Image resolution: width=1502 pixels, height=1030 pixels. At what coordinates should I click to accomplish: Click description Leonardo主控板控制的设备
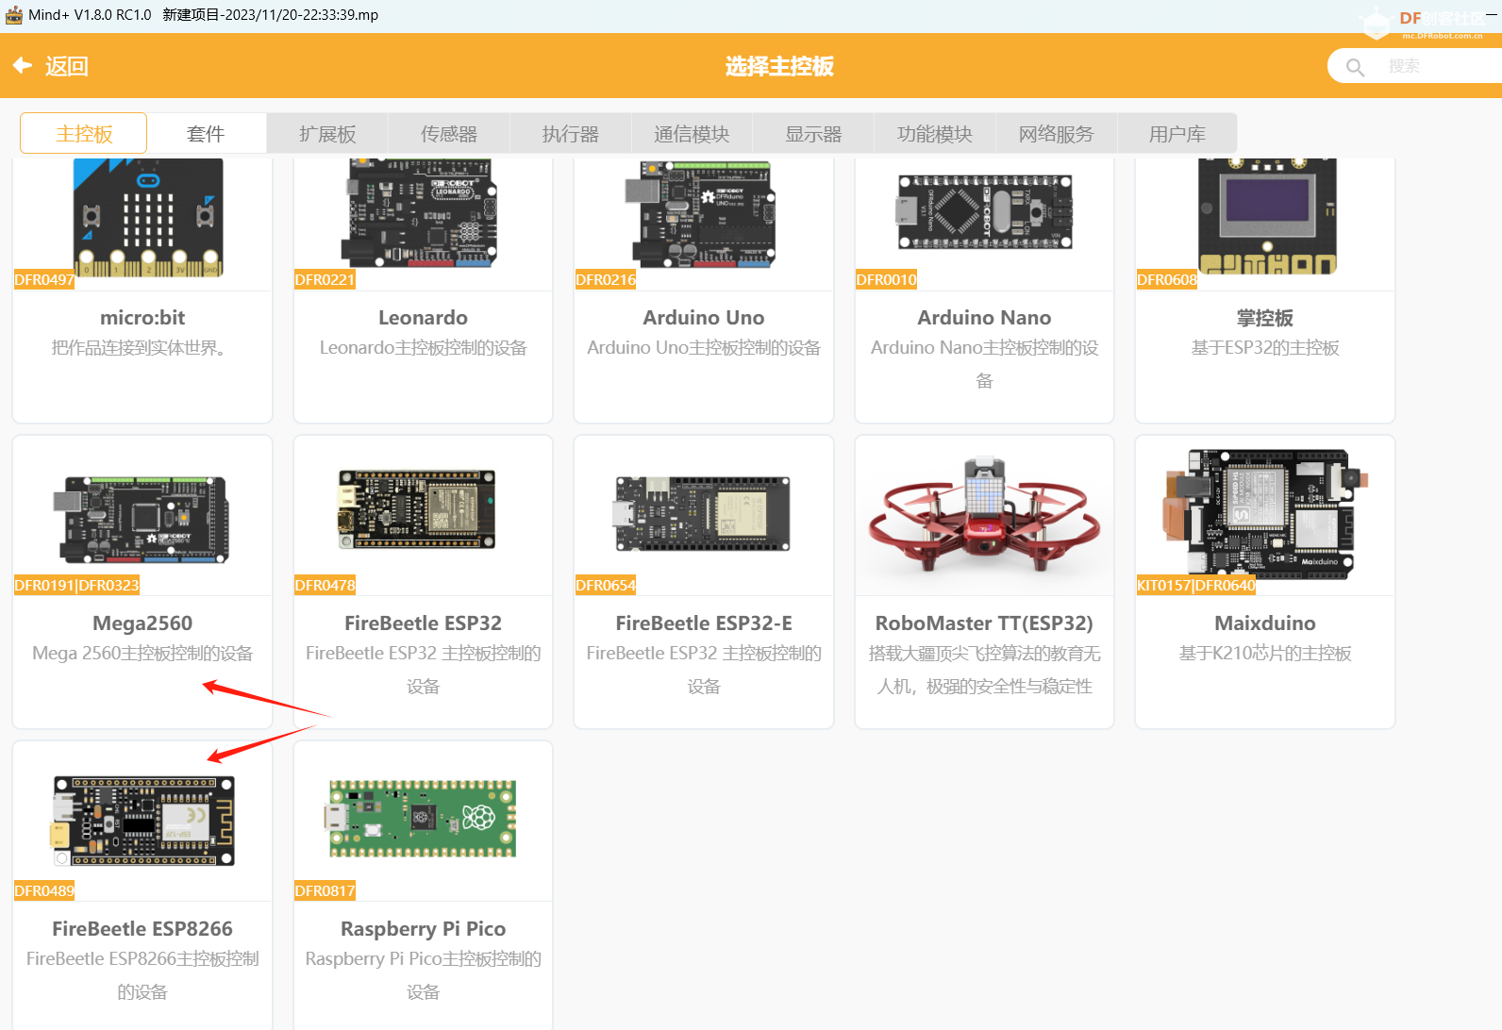(423, 348)
